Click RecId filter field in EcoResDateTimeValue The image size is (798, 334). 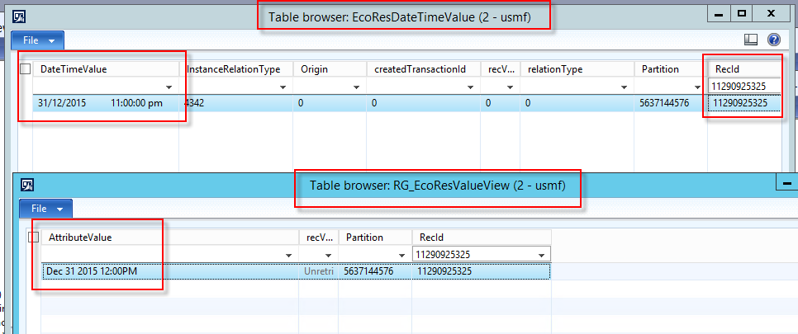743,86
